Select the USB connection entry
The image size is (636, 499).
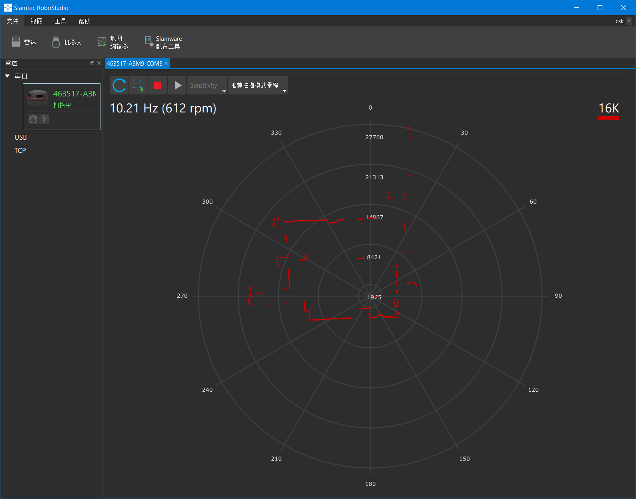click(x=20, y=137)
